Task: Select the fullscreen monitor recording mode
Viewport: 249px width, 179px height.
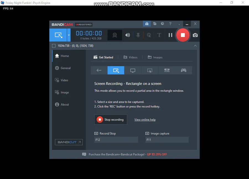Action: click(x=133, y=70)
